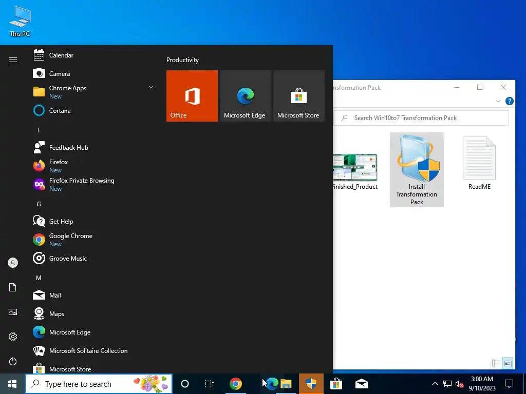Click the muted volume icon
The width and height of the screenshot is (526, 394).
tap(459, 384)
